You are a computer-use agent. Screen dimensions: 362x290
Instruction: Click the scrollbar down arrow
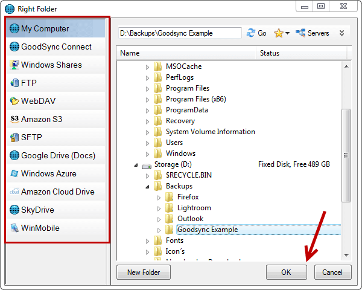[x=346, y=256]
